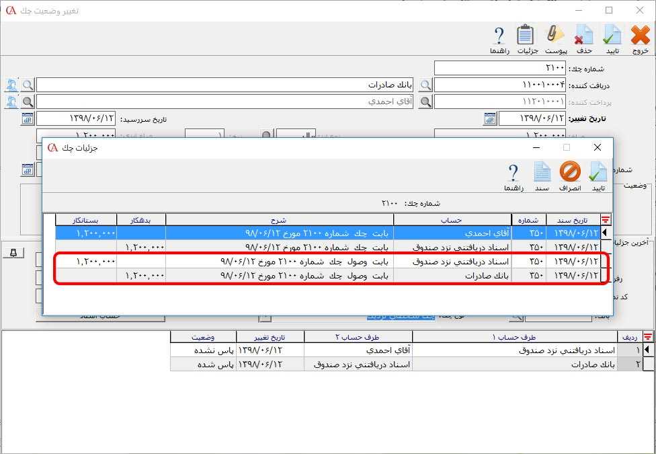This screenshot has height=454, width=656.
Task: Click the Help icon in main toolbar
Action: (x=499, y=39)
